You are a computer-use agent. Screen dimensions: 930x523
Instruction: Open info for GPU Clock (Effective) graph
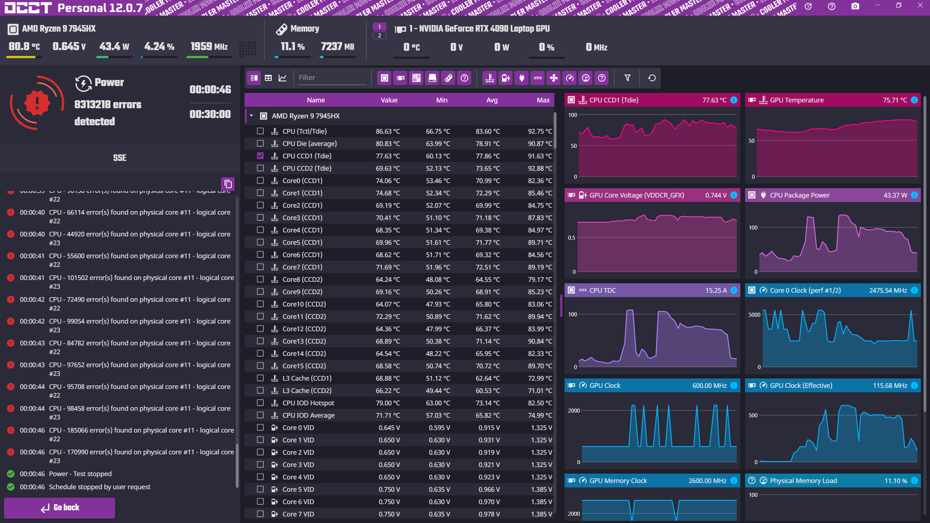click(914, 385)
